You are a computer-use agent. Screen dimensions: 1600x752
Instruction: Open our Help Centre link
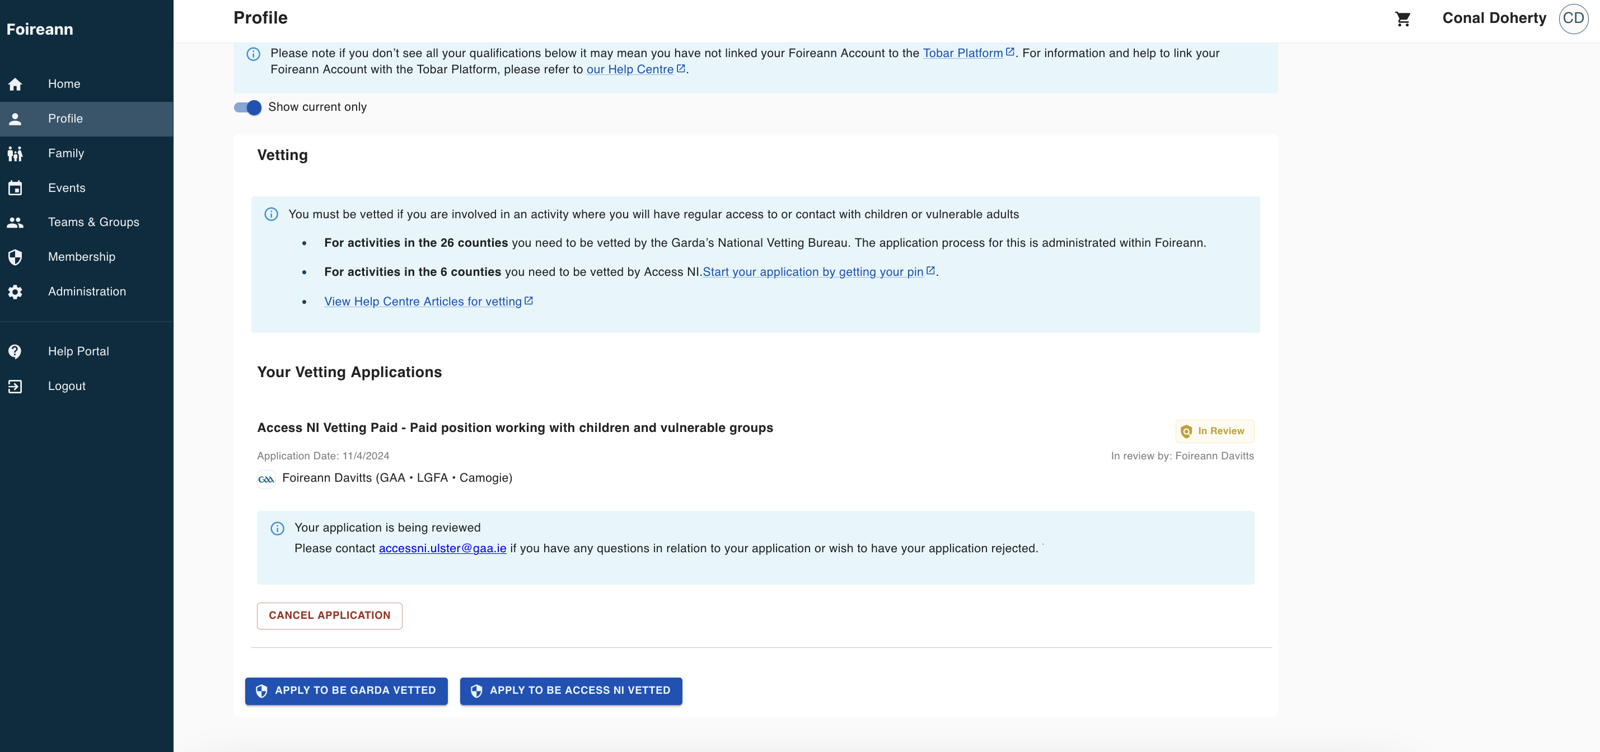630,69
